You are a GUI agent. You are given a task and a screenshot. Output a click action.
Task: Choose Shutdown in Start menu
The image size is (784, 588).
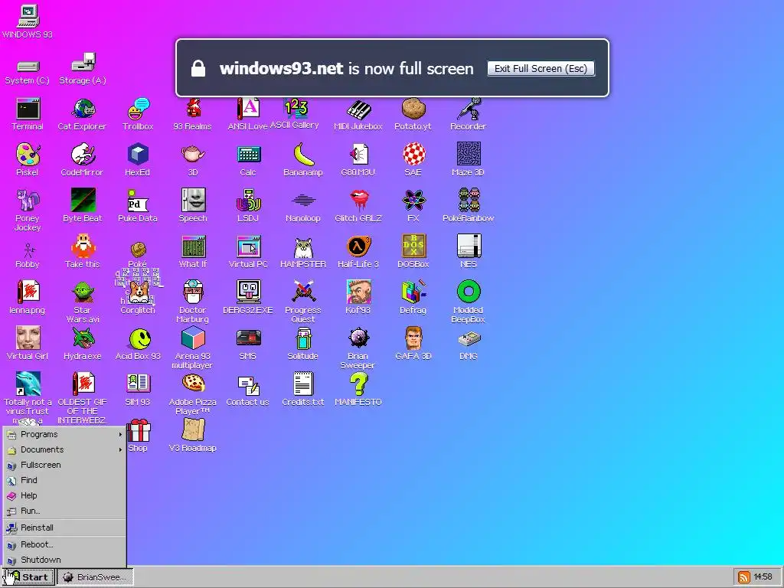[x=64, y=560]
